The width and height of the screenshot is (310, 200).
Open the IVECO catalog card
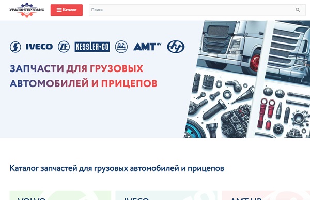coord(166,195)
